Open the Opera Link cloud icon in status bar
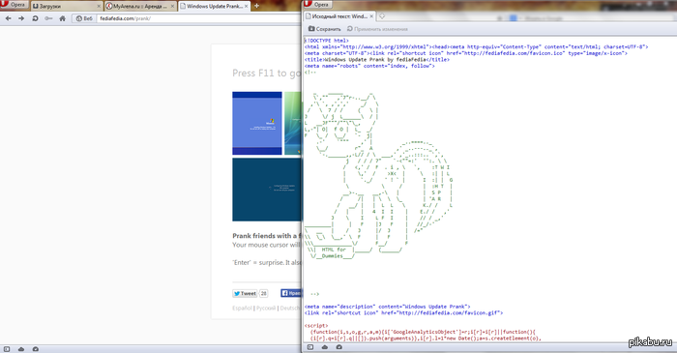Viewport: 677px width, 353px height. 21,349
